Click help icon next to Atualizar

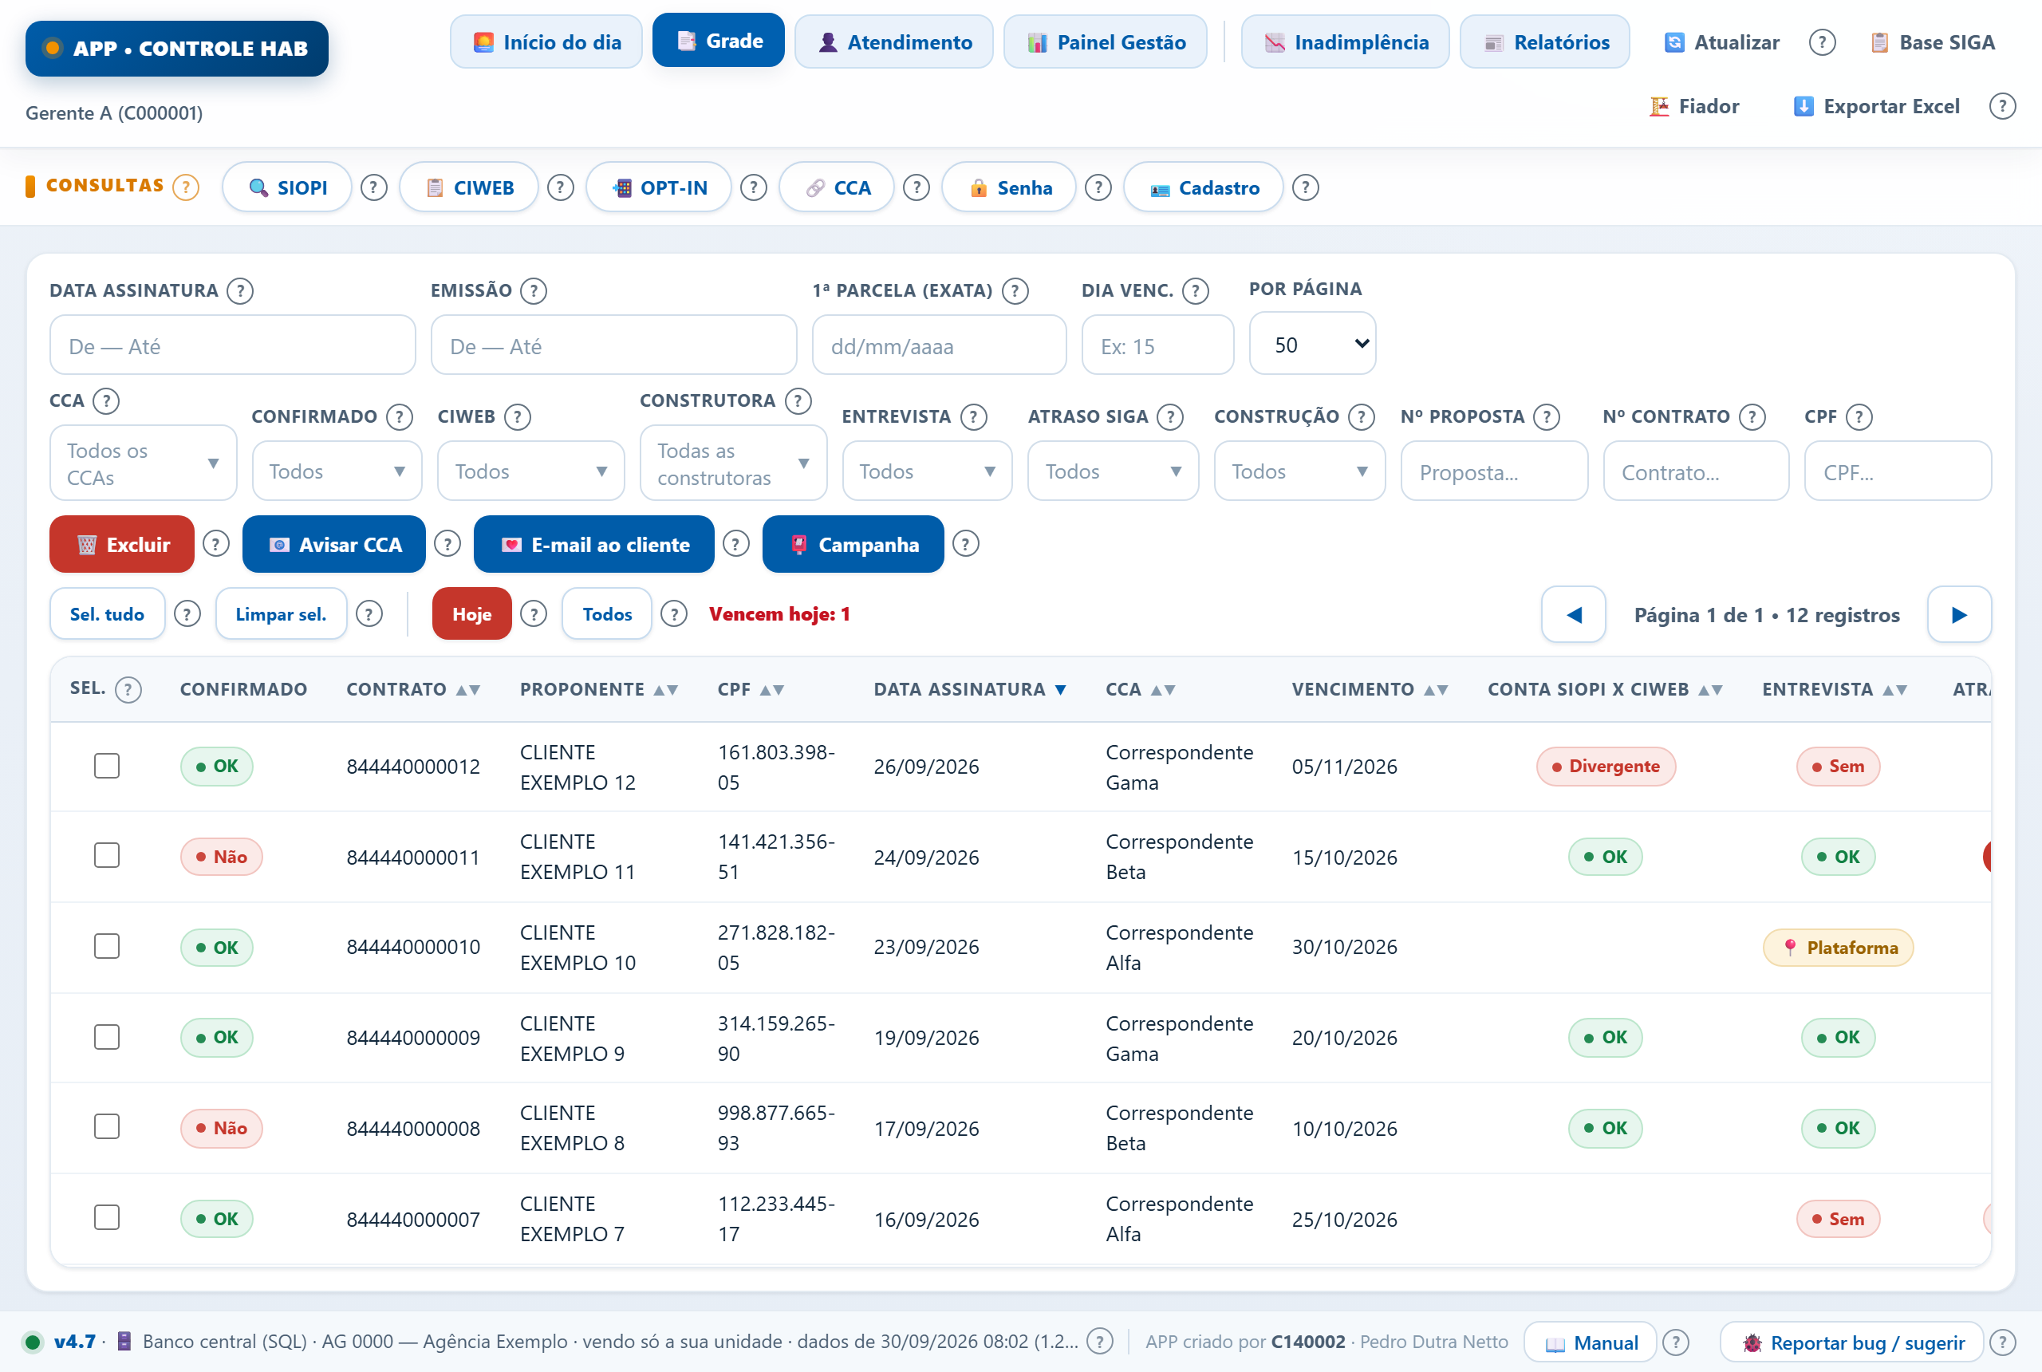[x=1823, y=42]
